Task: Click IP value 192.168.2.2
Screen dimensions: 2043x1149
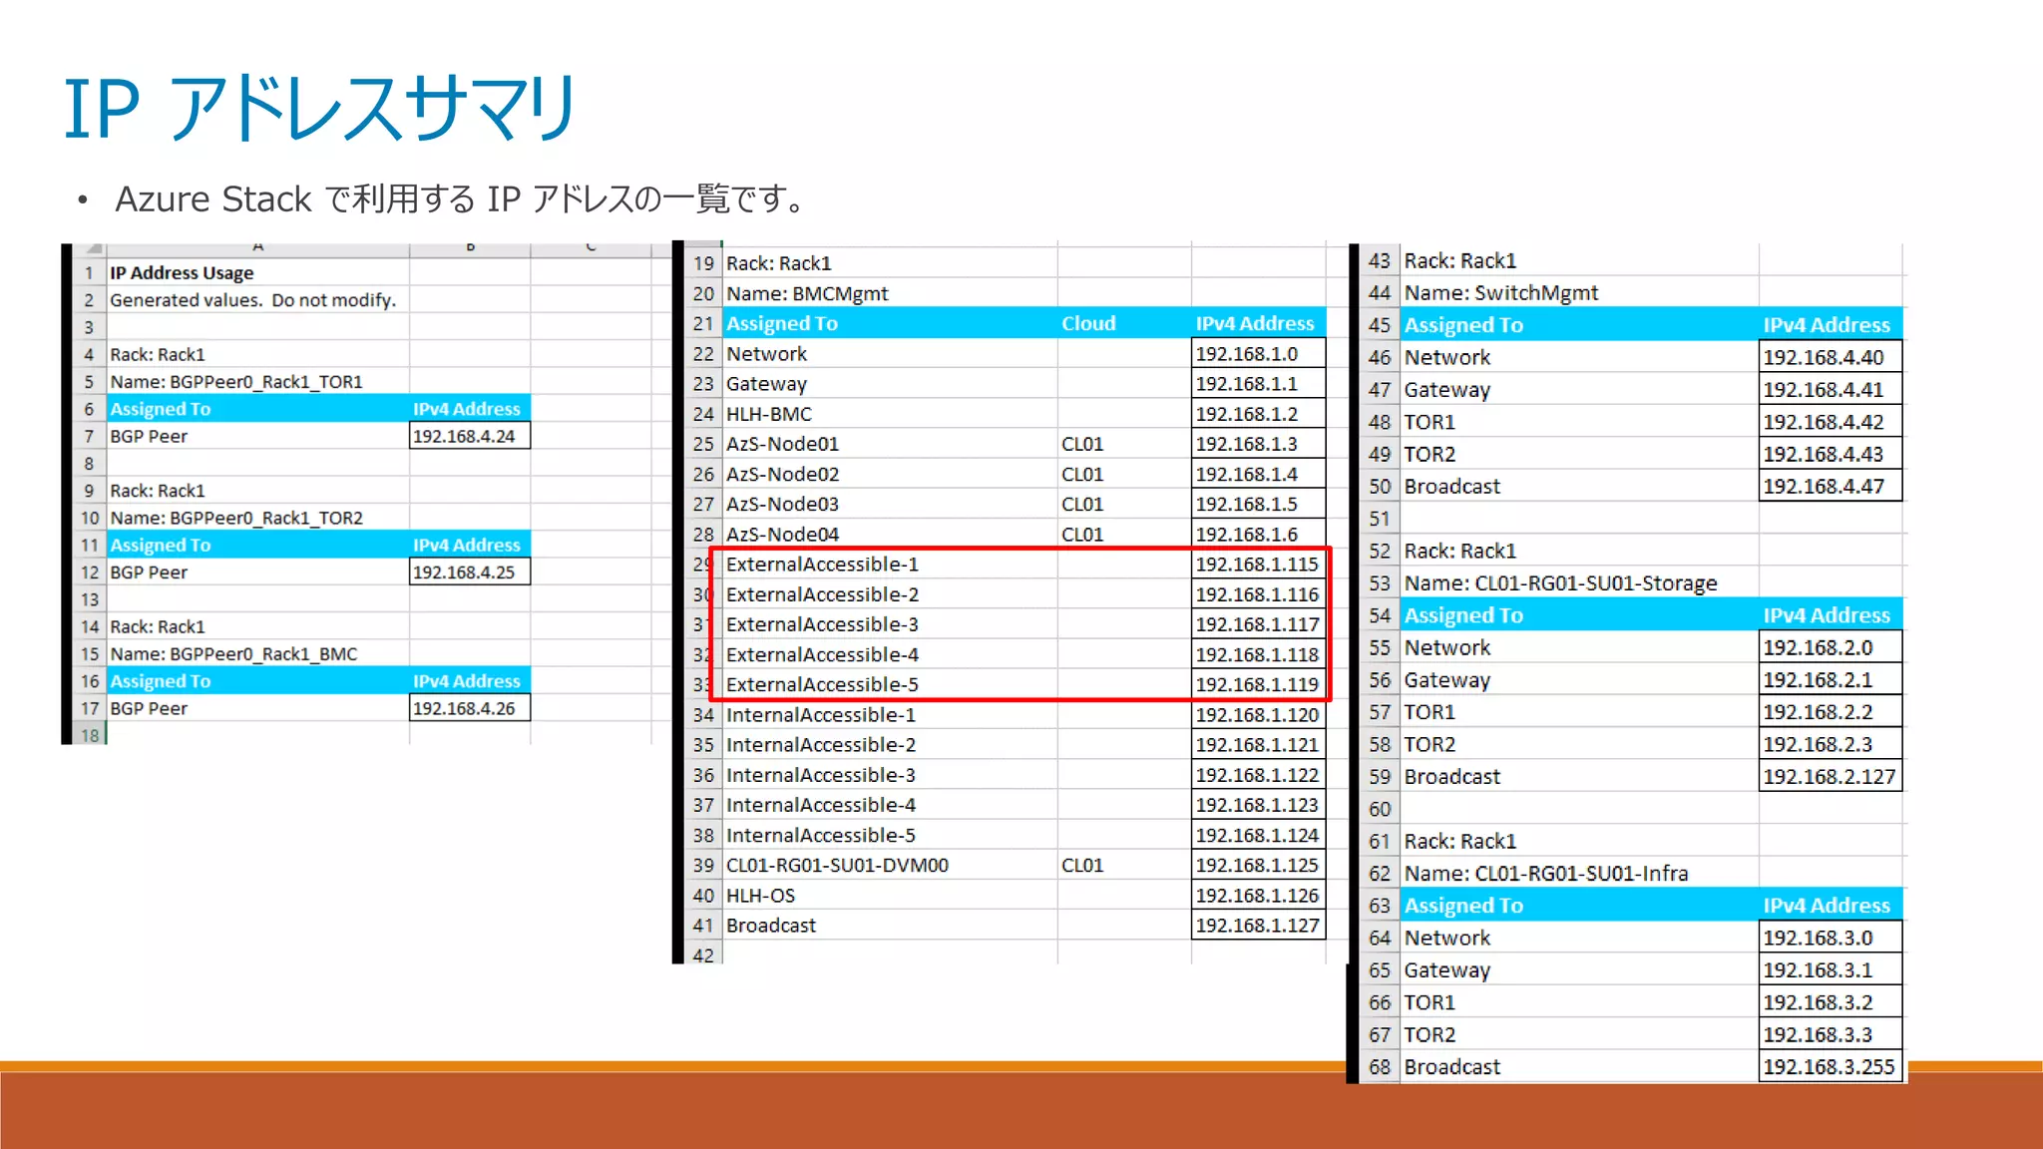Action: [1830, 712]
